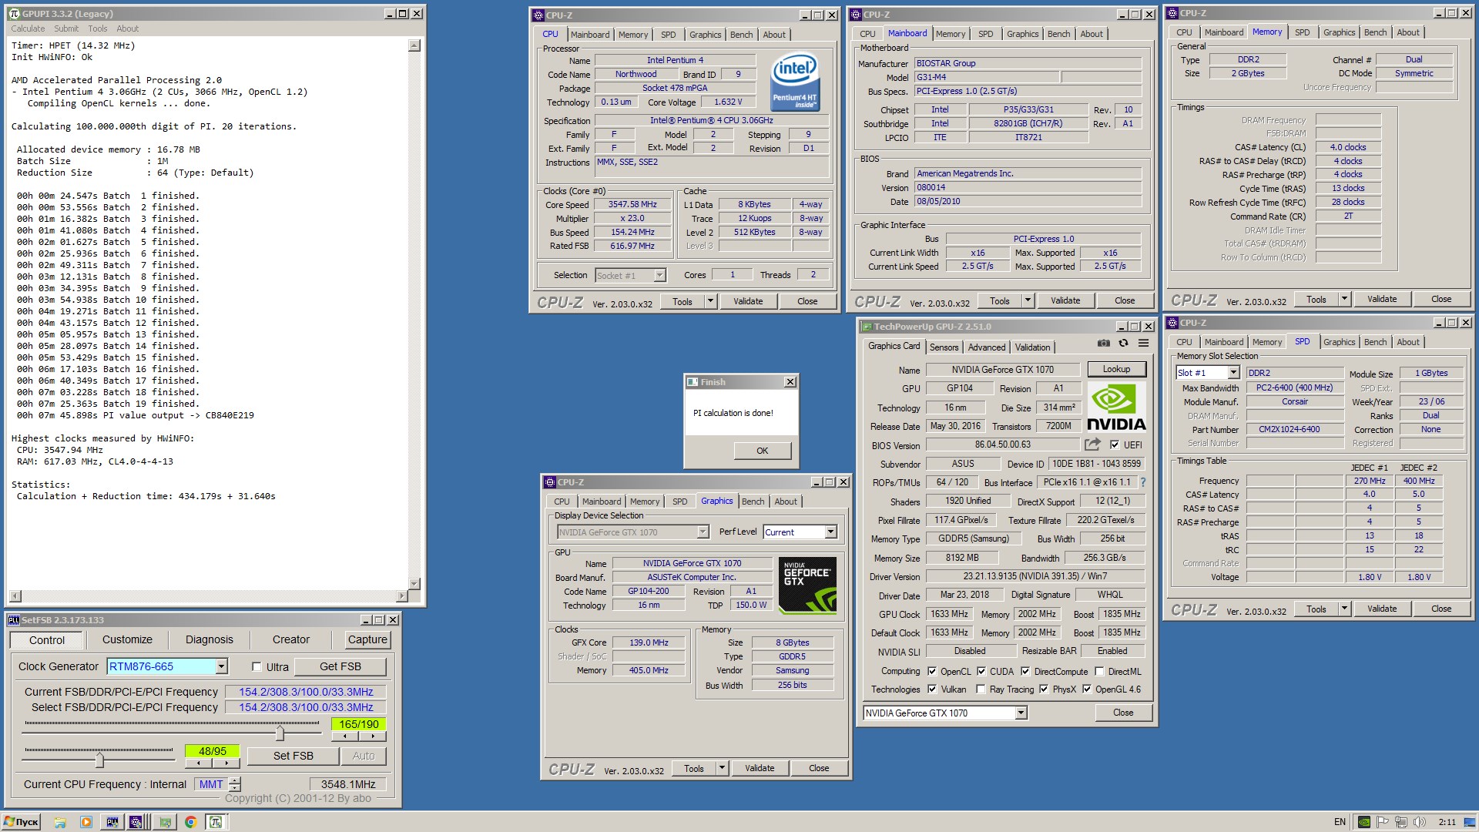This screenshot has width=1479, height=832.
Task: Open Windows Explorer from the taskbar
Action: (60, 822)
